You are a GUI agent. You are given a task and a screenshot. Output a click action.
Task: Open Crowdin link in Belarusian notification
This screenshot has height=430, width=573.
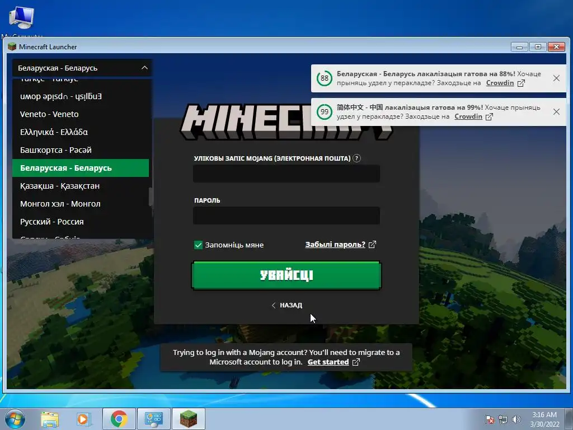(500, 83)
